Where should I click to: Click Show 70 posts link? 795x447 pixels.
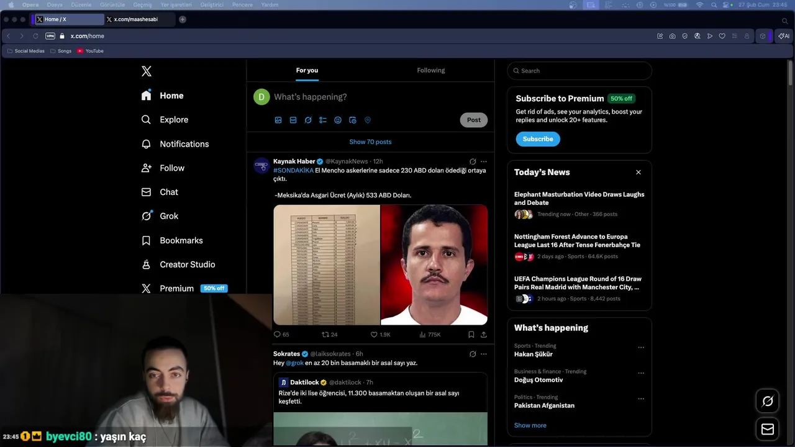click(x=370, y=142)
